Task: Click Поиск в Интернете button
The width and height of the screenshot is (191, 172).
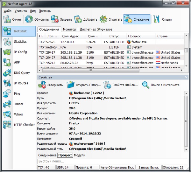Action: click(x=161, y=85)
